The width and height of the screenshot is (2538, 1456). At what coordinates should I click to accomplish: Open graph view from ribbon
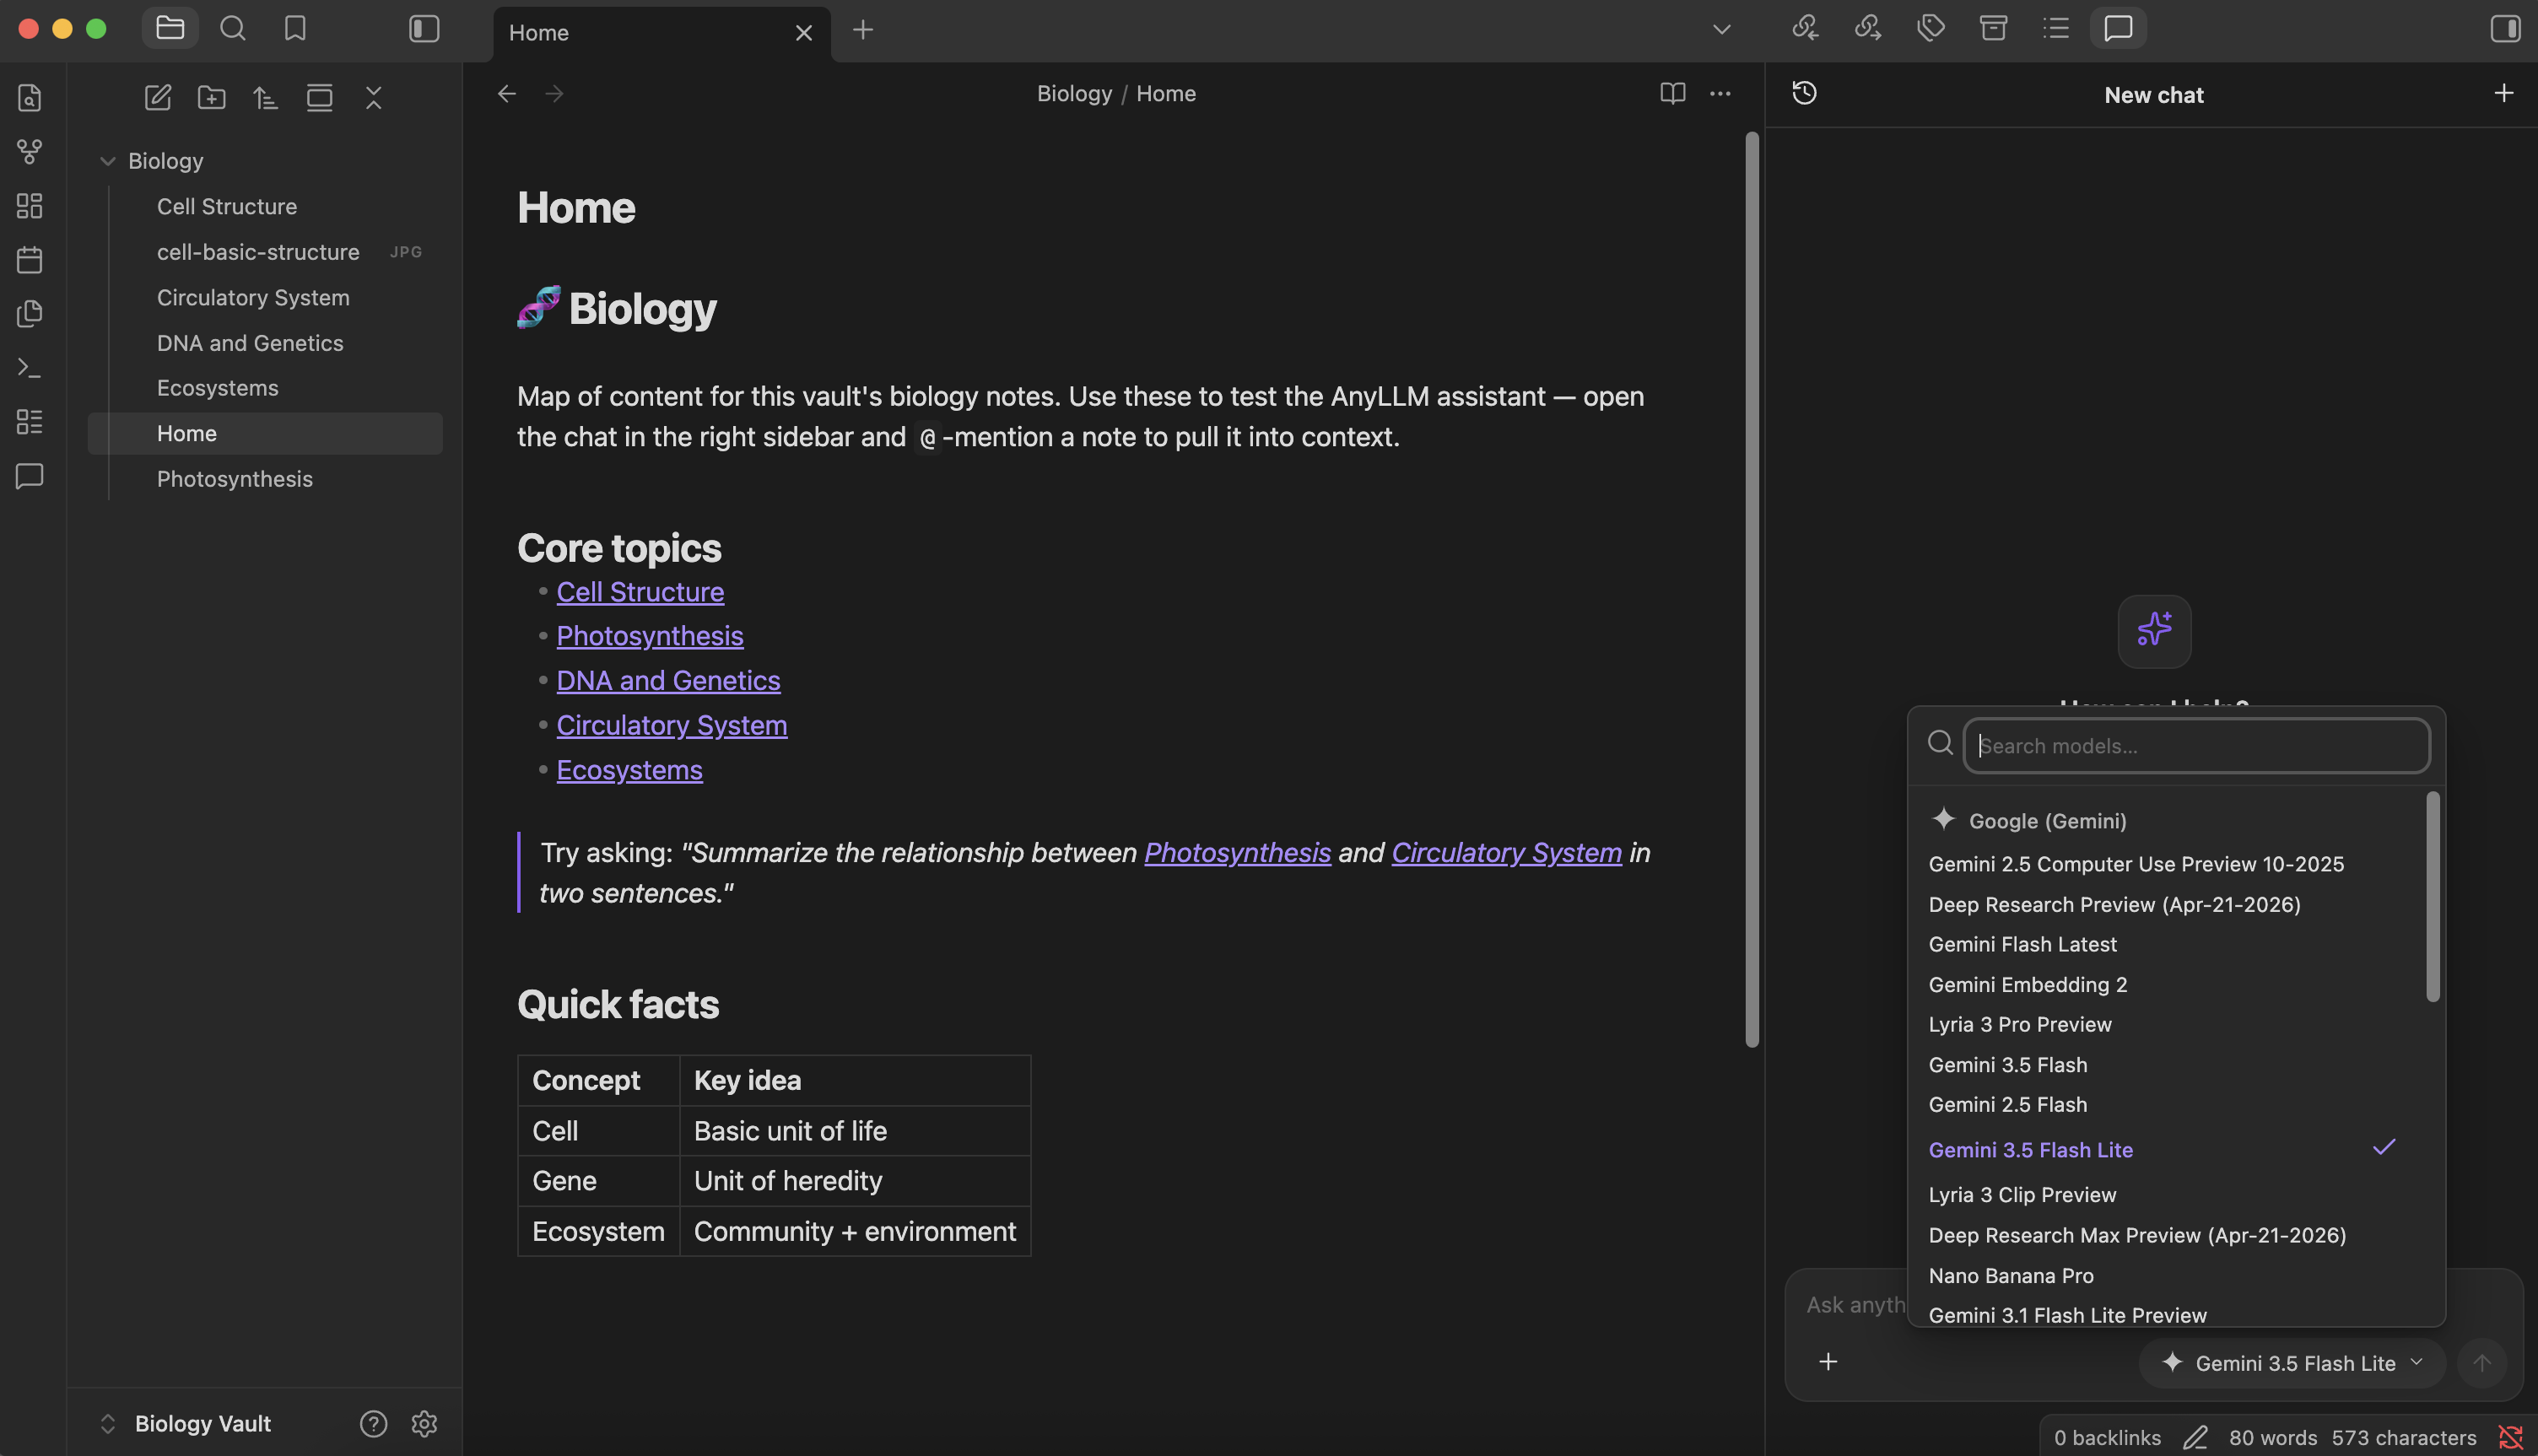[x=30, y=152]
